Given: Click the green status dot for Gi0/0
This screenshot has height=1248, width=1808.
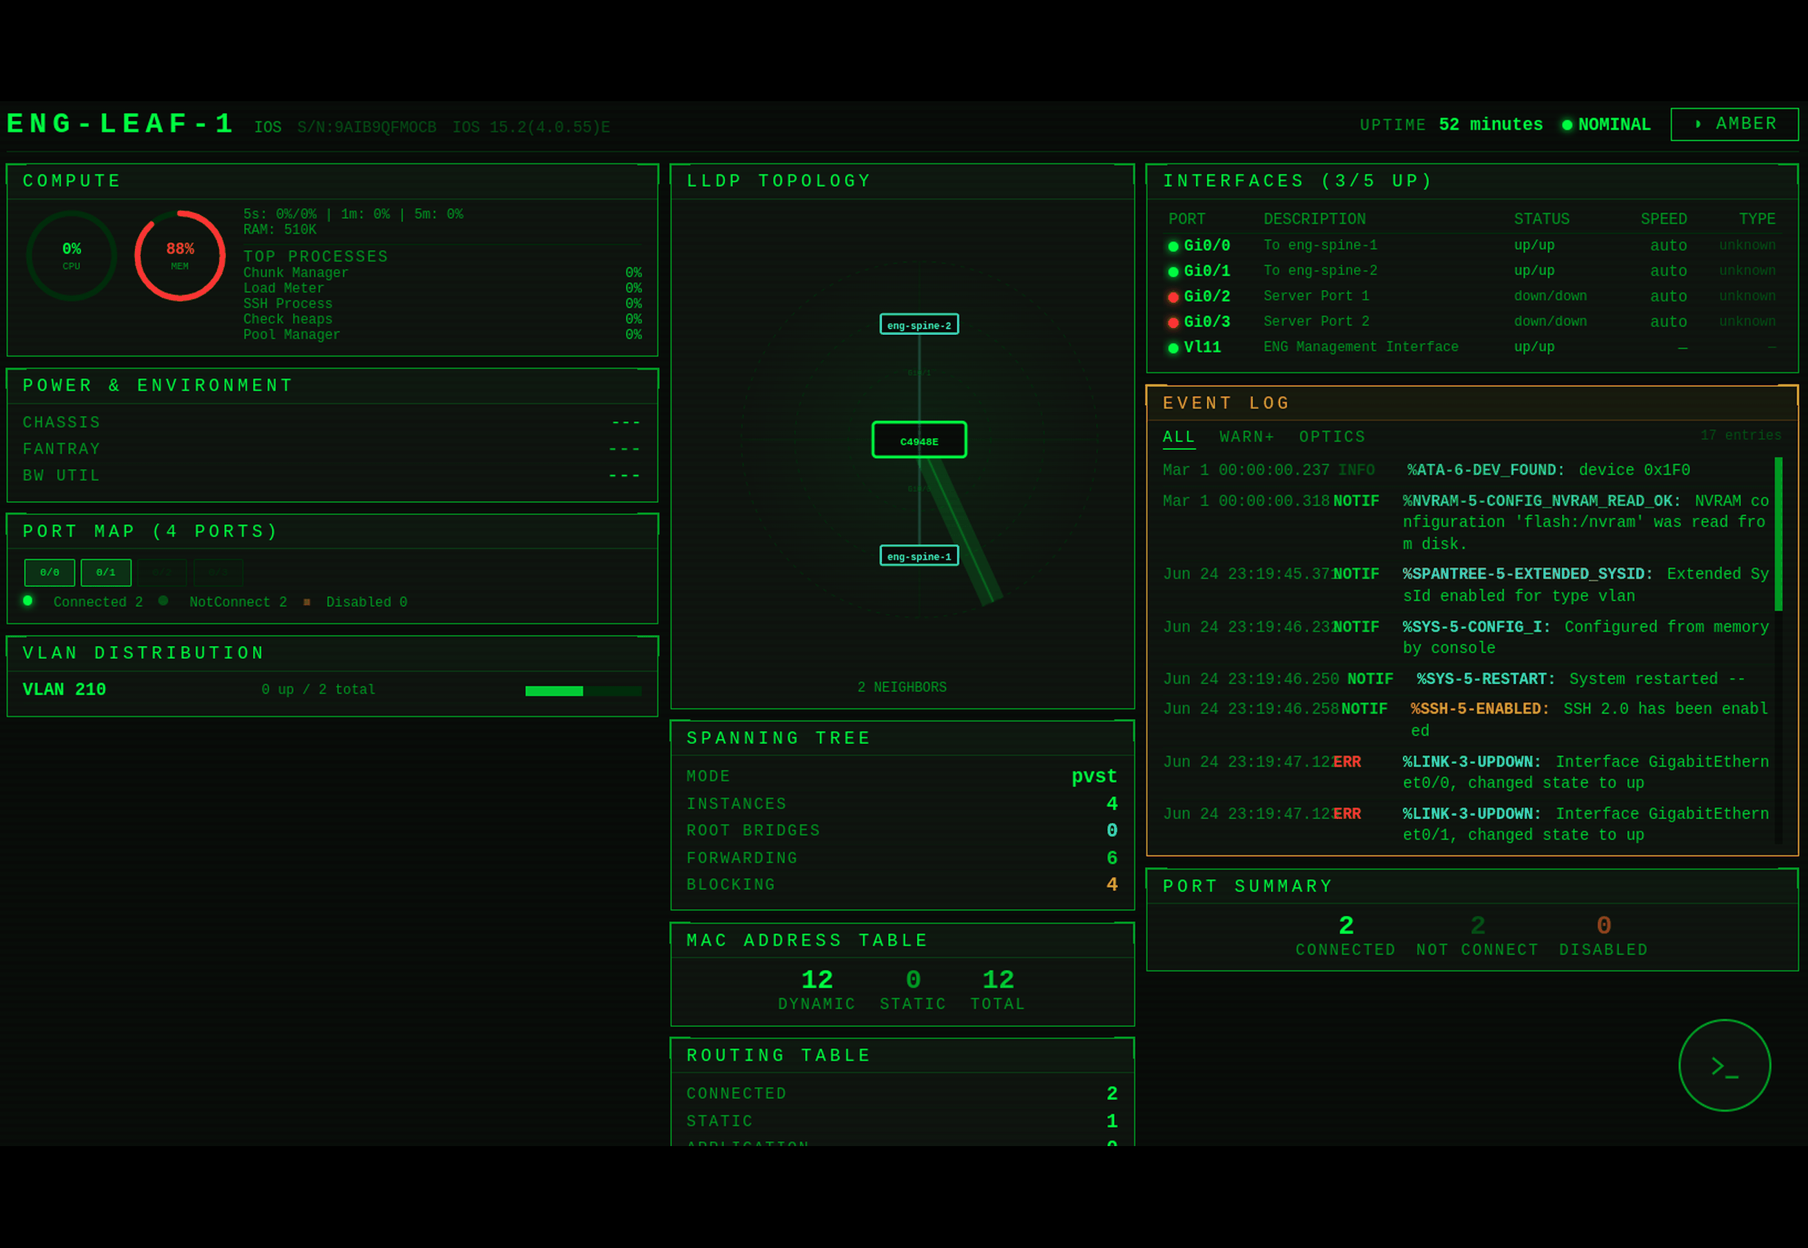Looking at the screenshot, I should coord(1173,247).
